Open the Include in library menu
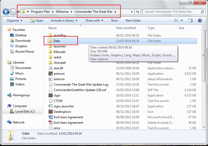This screenshot has height=146, width=208. click(64, 20)
